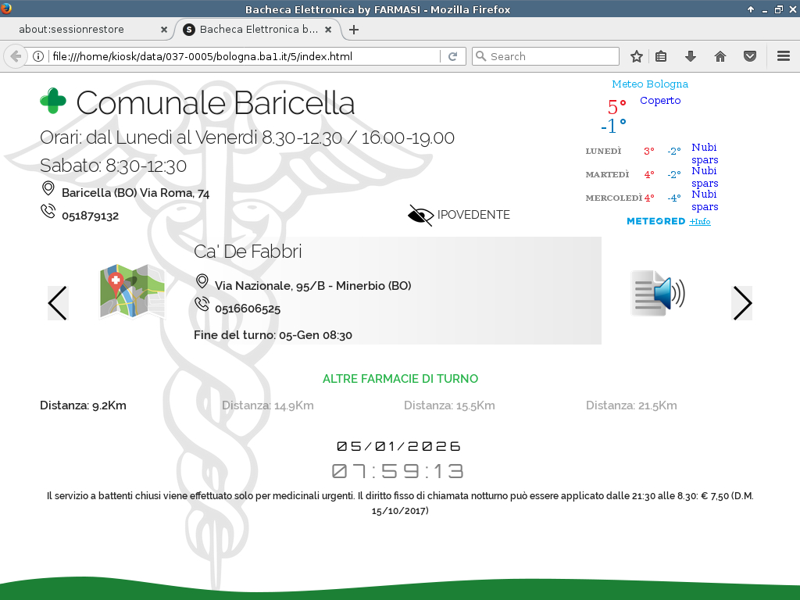Open the Pocket save icon
This screenshot has height=600, width=800.
point(749,56)
